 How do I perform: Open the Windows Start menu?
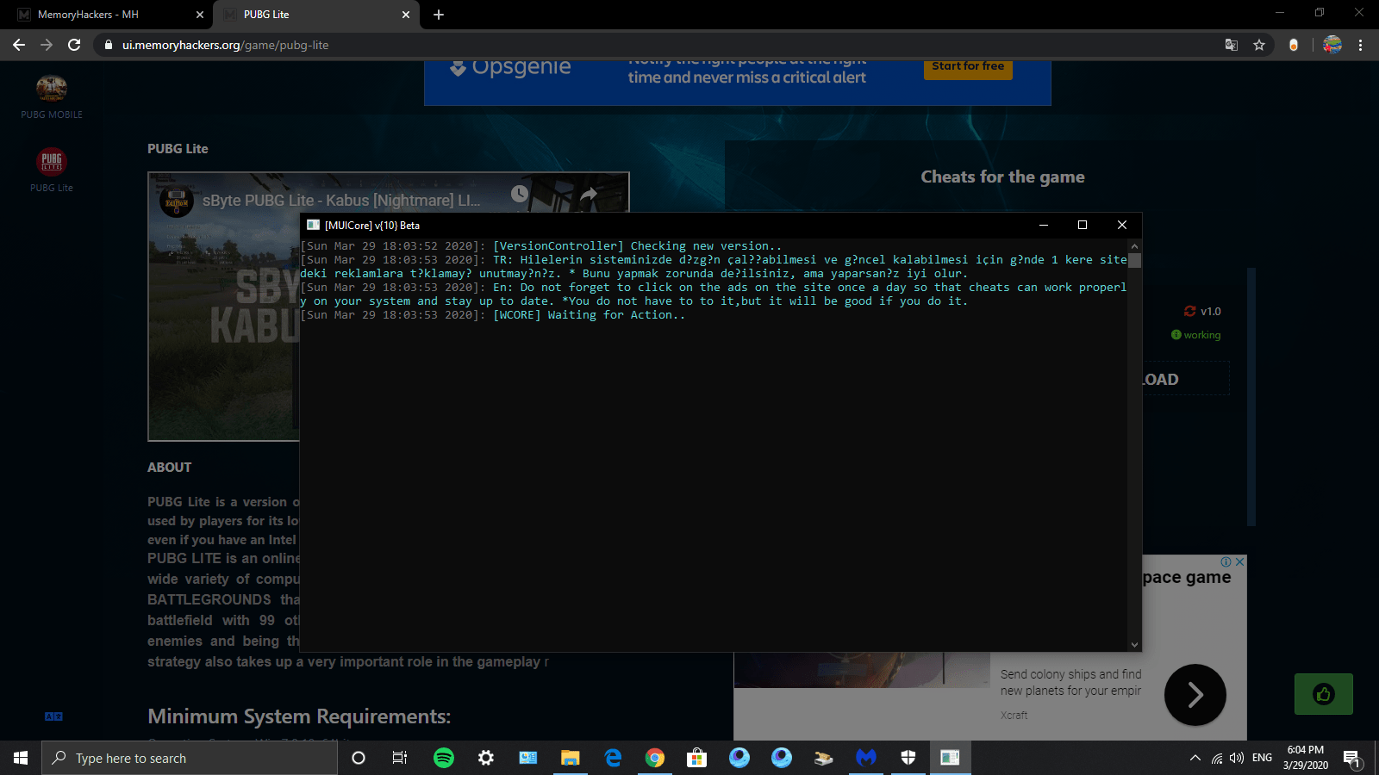click(21, 758)
